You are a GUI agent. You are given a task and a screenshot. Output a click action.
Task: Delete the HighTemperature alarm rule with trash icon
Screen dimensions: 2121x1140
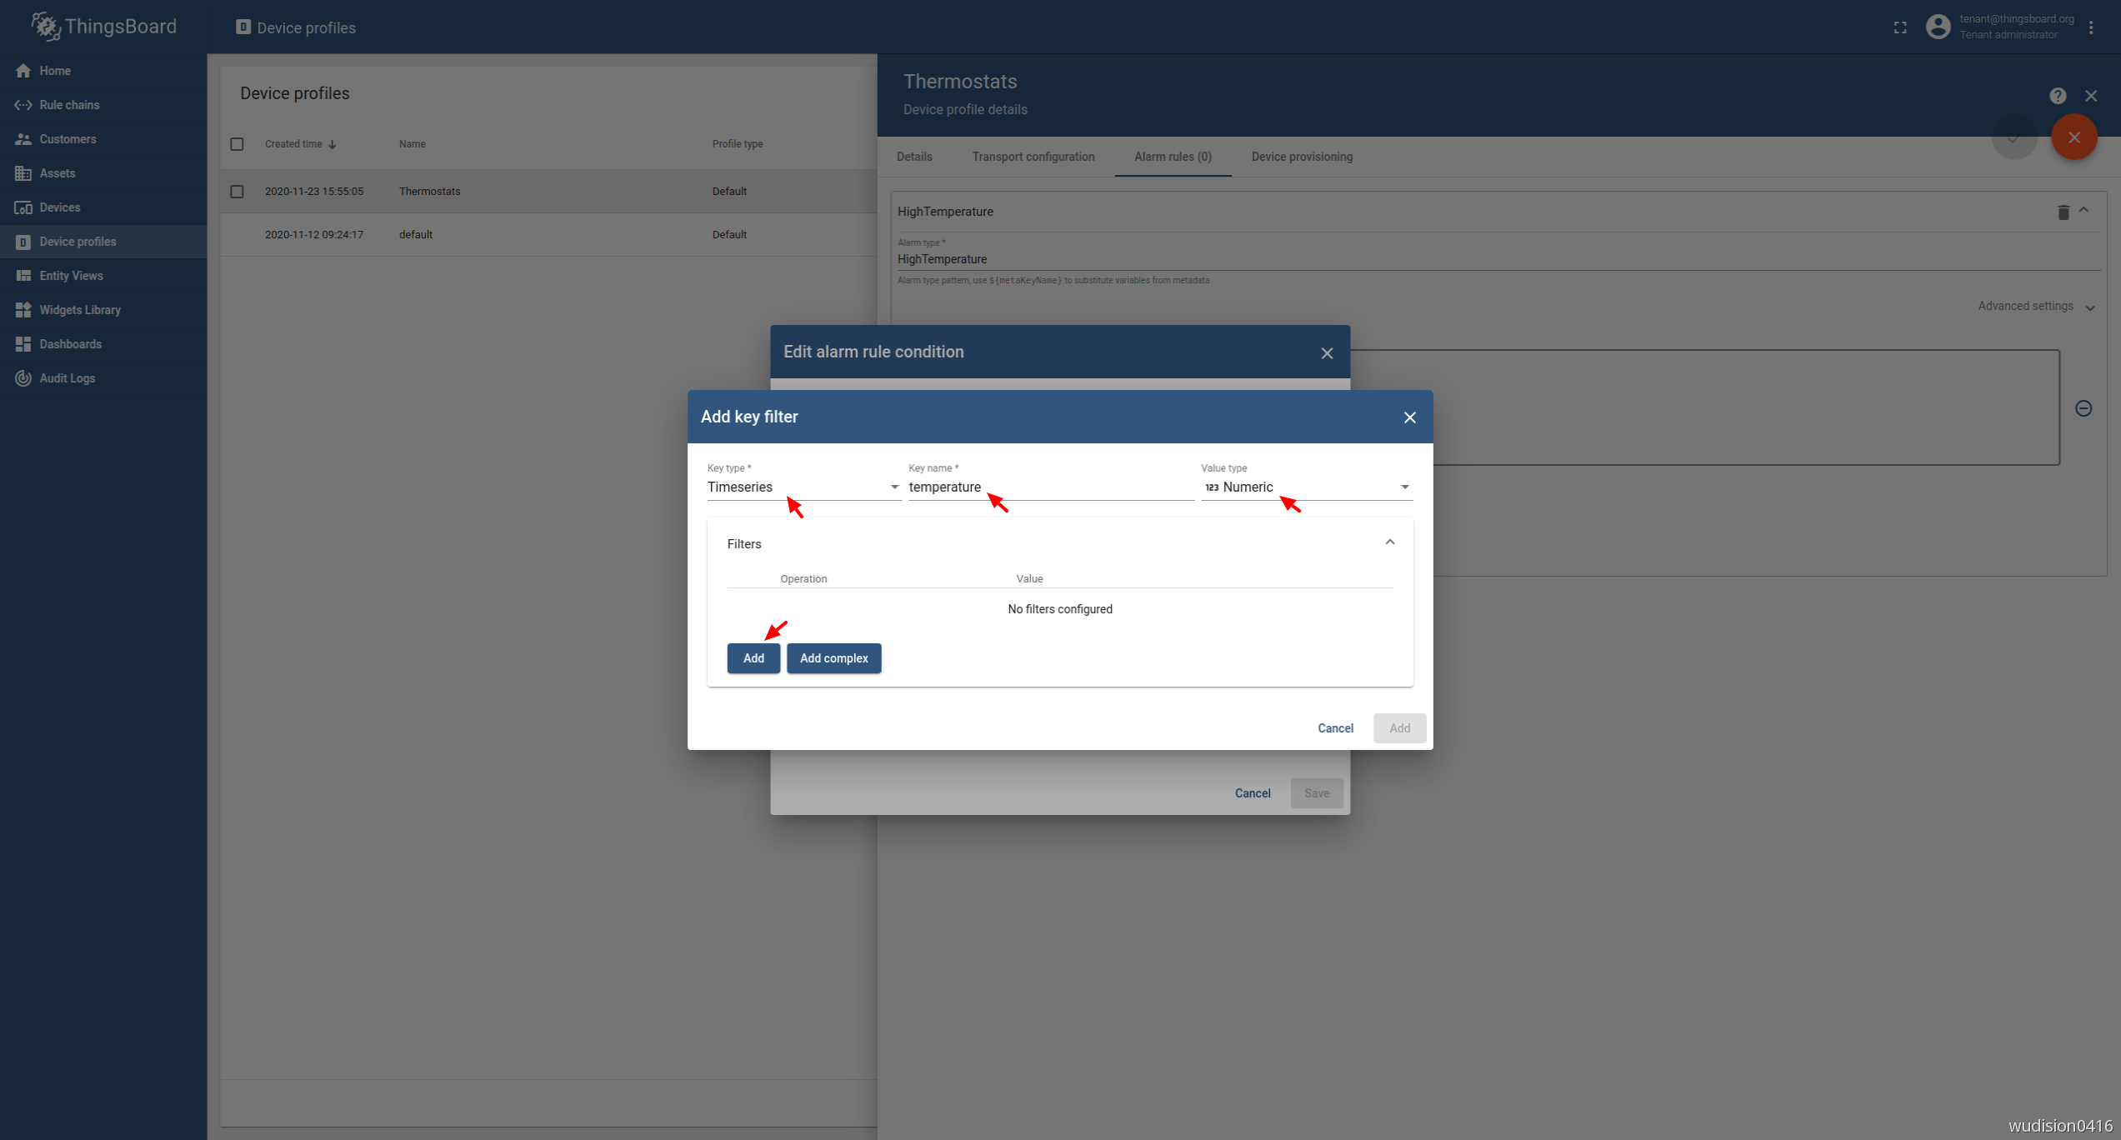2063,212
